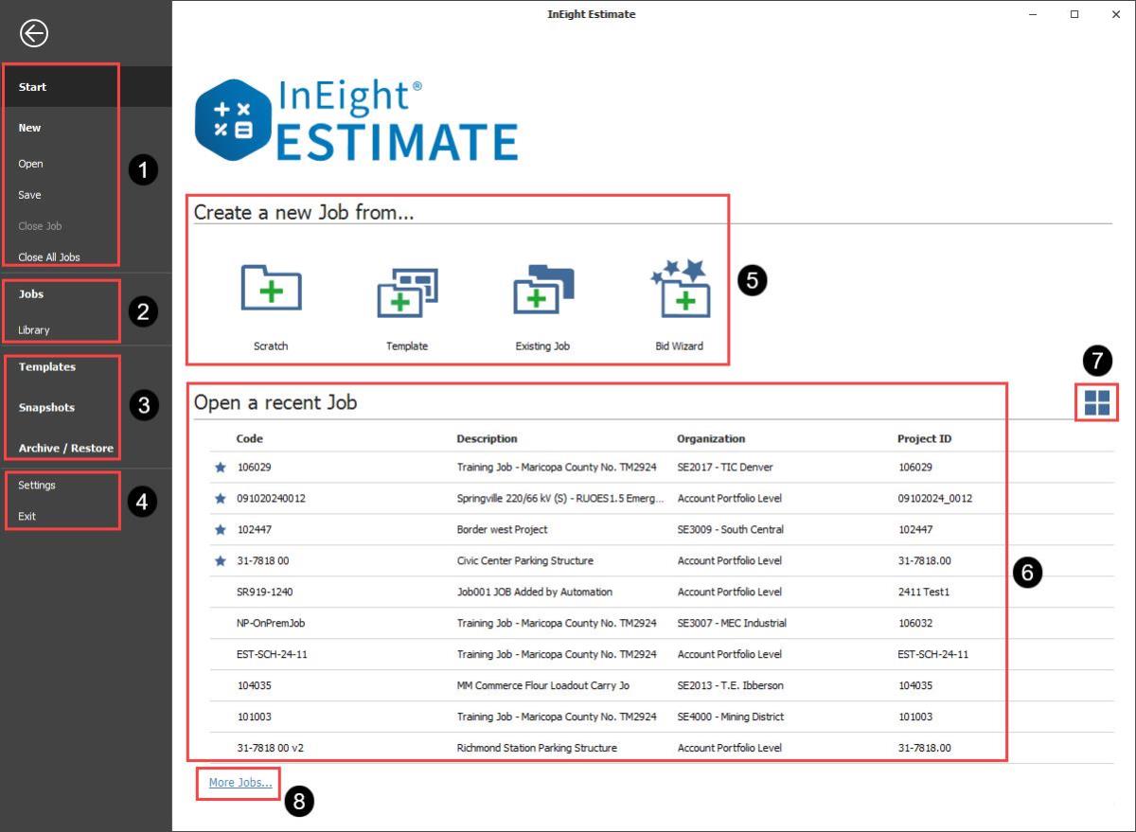This screenshot has width=1136, height=832.
Task: Open Archive / Restore
Action: point(65,449)
